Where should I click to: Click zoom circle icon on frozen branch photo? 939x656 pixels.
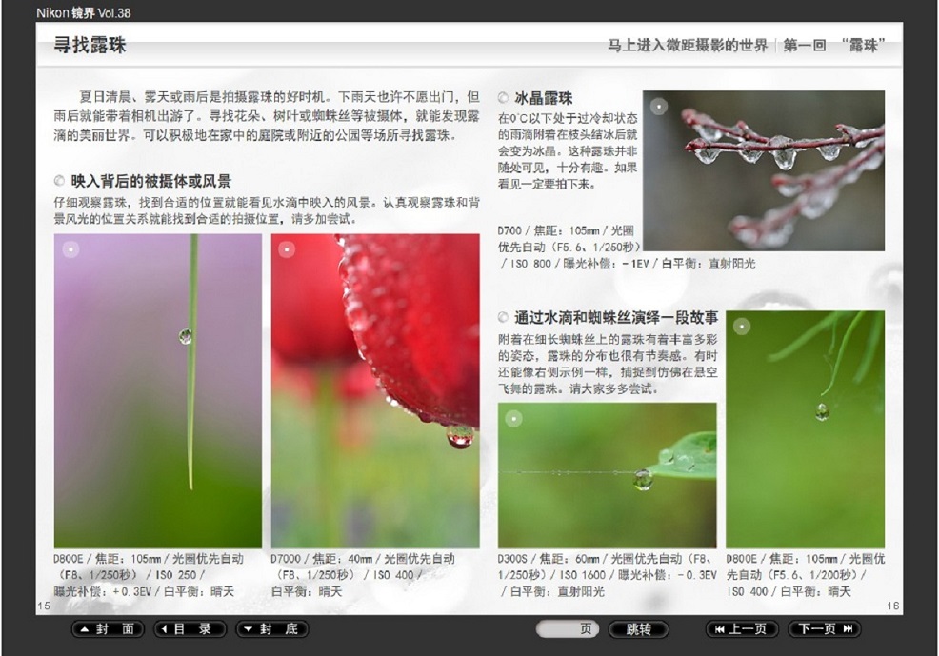click(658, 107)
